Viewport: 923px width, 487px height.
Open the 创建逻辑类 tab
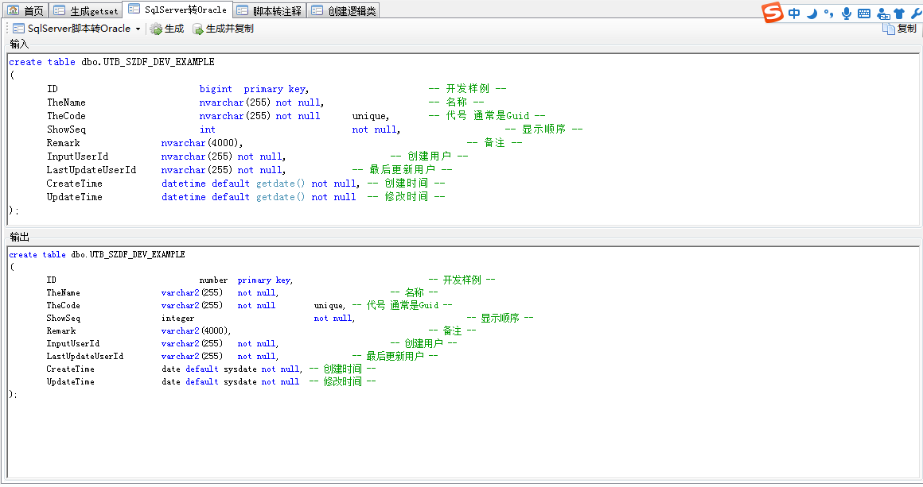tap(343, 10)
